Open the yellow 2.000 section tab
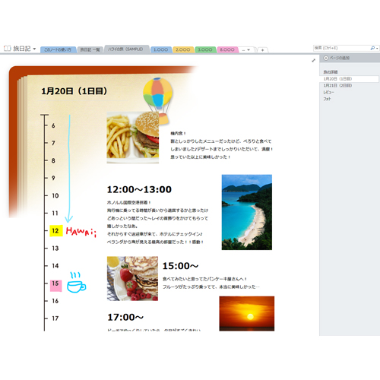The image size is (380, 380). pos(183,49)
